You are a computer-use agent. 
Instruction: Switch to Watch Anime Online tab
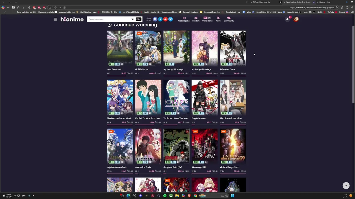(x=299, y=2)
